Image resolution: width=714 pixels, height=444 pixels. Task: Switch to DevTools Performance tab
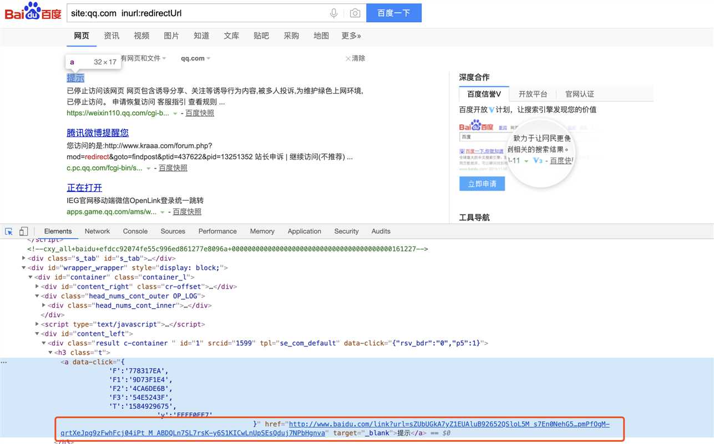[x=217, y=231]
